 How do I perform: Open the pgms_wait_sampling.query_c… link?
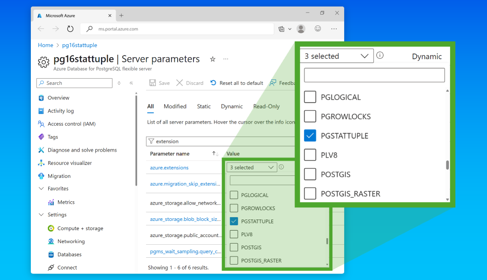(x=185, y=252)
